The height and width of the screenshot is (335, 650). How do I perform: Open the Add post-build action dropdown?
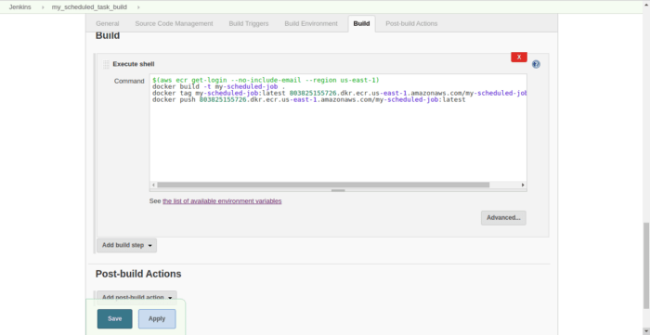[x=136, y=297]
